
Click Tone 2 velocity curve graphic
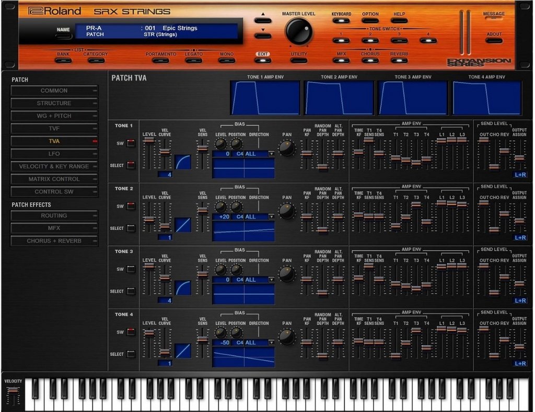pos(183,225)
